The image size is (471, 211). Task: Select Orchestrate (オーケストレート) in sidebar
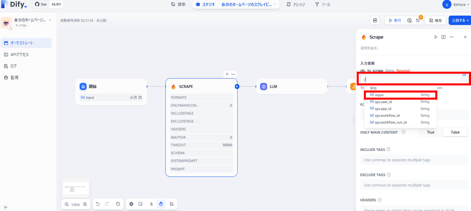(26, 43)
